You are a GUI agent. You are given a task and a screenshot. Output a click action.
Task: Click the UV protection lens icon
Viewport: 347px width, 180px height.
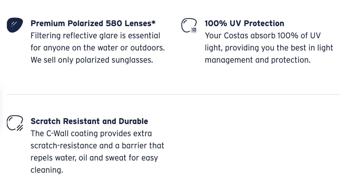pyautogui.click(x=188, y=25)
